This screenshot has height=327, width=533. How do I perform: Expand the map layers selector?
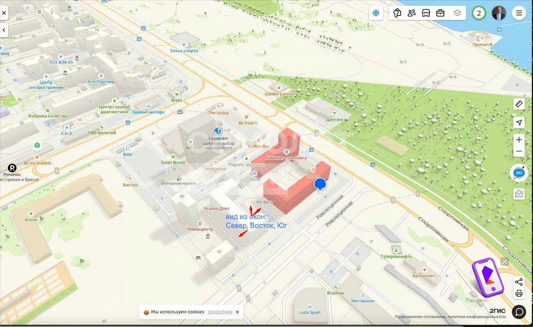(x=458, y=13)
